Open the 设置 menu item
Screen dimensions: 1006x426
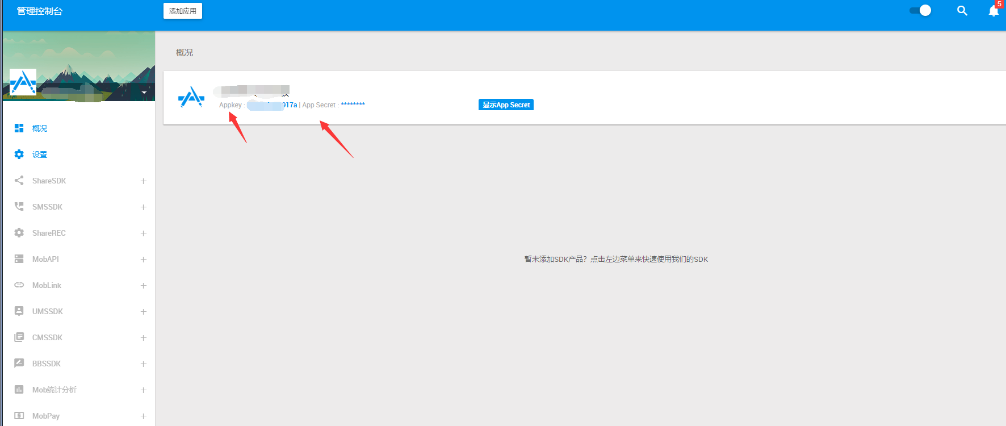(40, 154)
